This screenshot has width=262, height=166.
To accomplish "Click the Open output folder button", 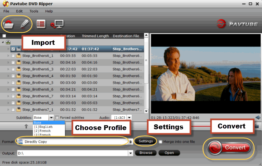I will [169, 153].
